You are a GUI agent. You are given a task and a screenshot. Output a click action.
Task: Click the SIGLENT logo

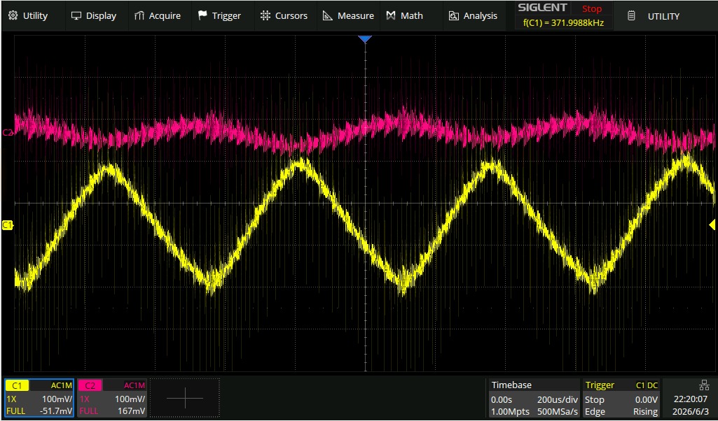pyautogui.click(x=543, y=8)
